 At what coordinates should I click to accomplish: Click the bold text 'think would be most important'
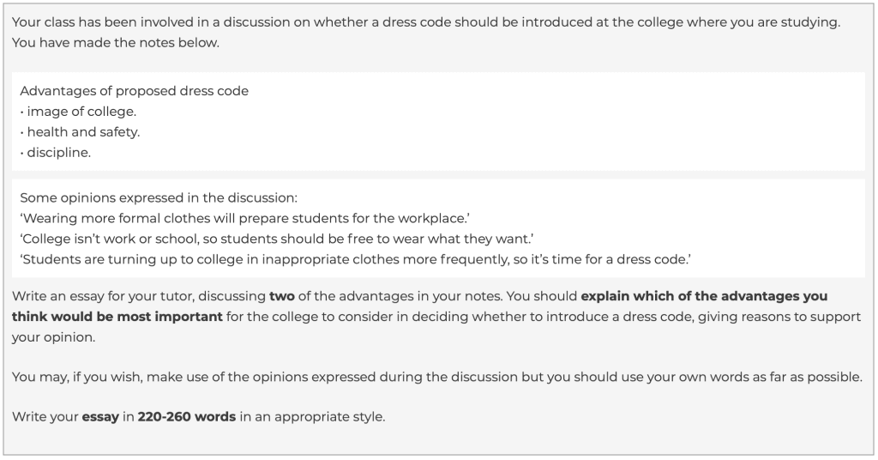pos(117,317)
